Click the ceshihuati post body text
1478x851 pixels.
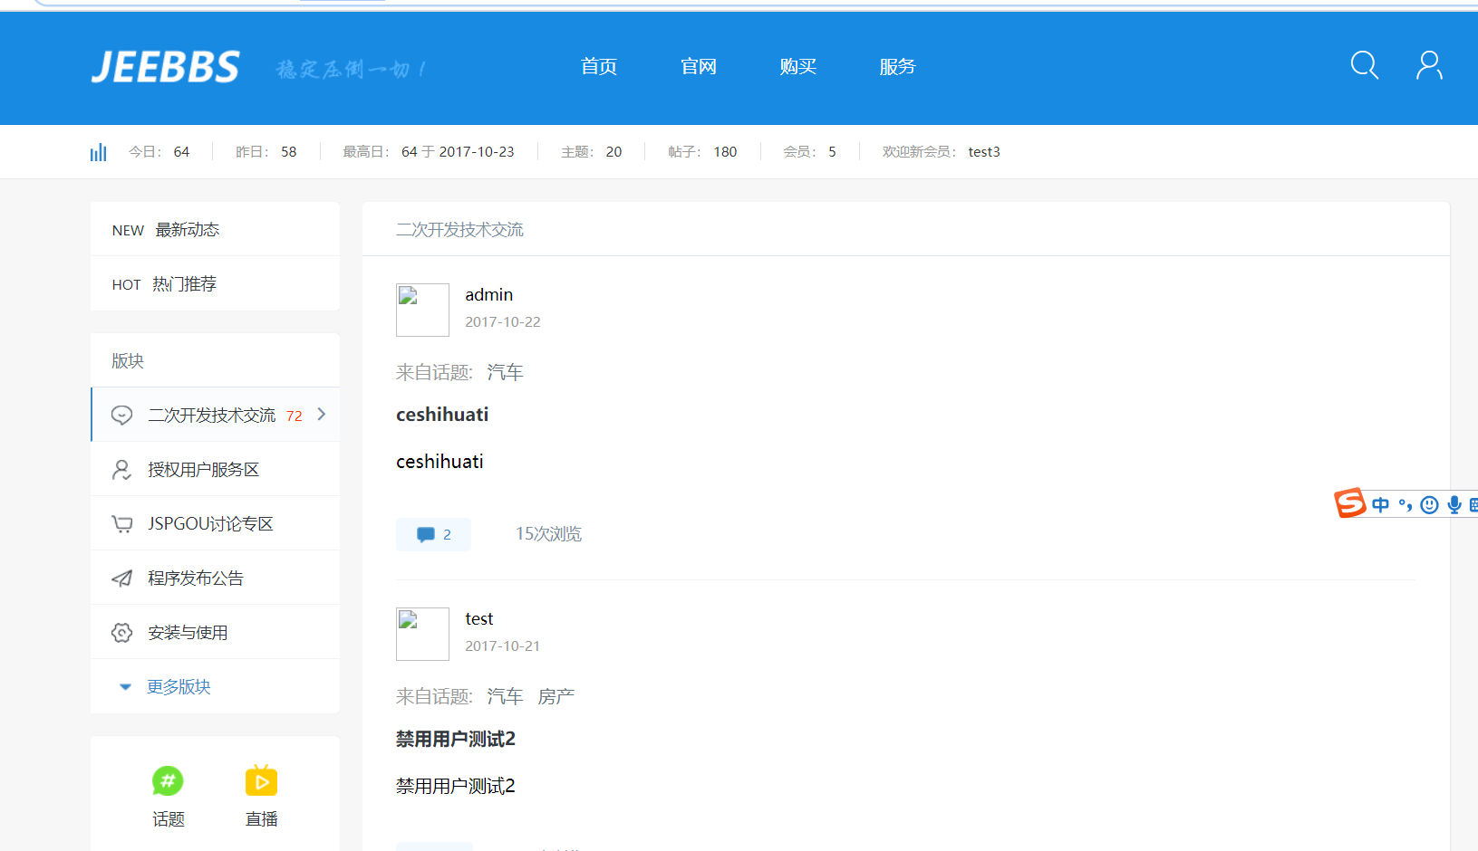click(x=440, y=462)
